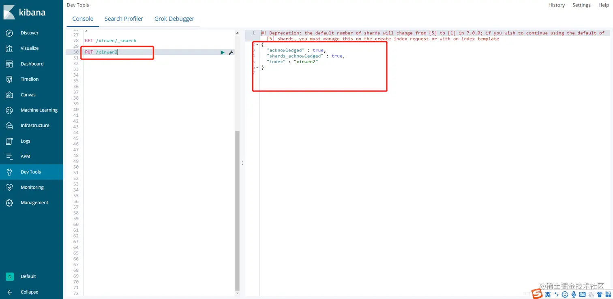Click the Default space avatar
Viewport: 613px width, 299px height.
coord(9,276)
